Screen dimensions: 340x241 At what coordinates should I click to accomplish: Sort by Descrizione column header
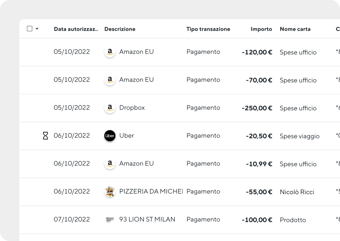pos(120,29)
